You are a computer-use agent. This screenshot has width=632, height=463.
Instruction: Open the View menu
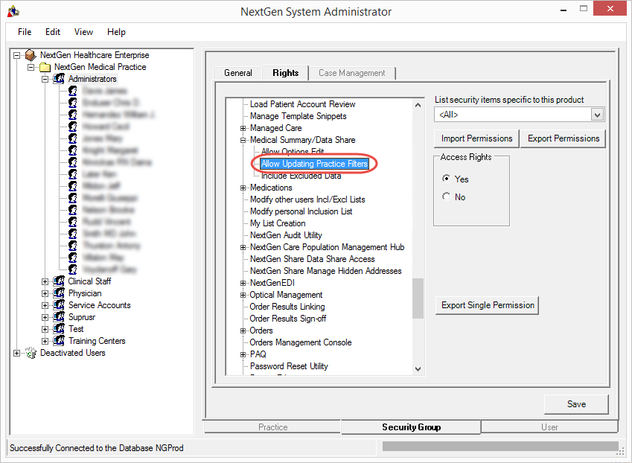pos(83,32)
